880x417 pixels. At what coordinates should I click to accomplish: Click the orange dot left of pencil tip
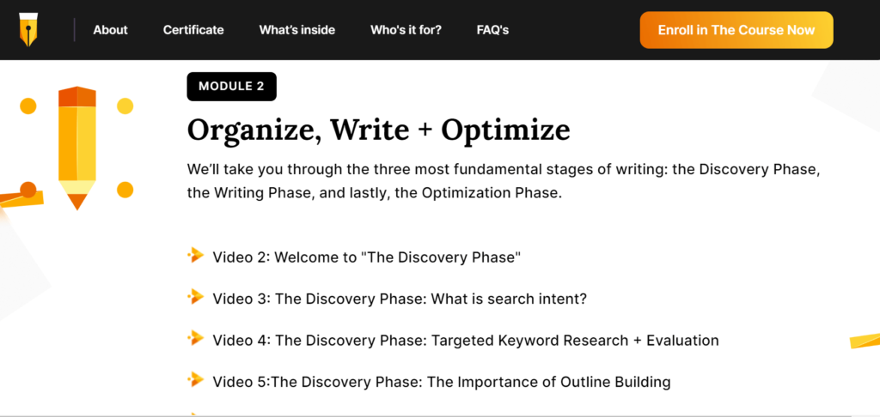tap(28, 190)
